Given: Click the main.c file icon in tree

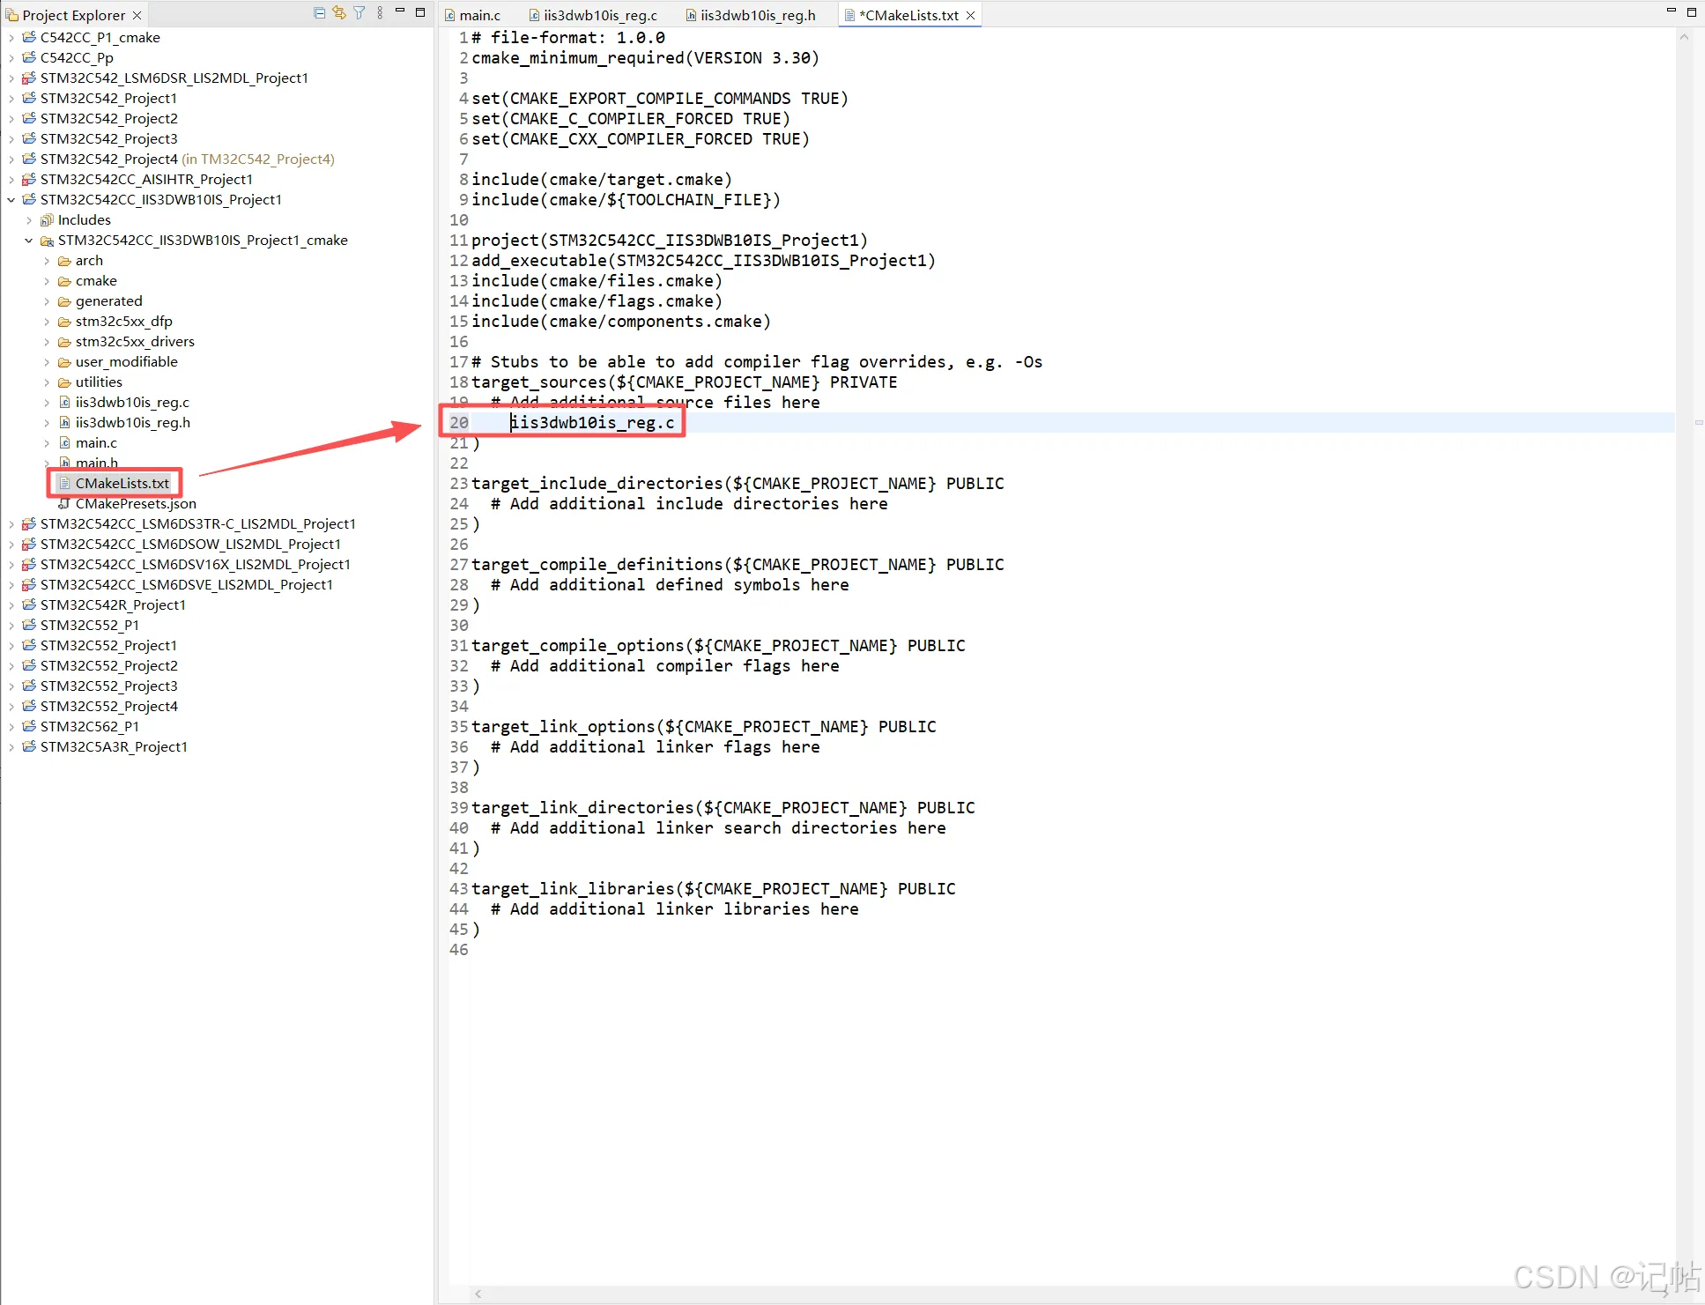Looking at the screenshot, I should tap(64, 443).
